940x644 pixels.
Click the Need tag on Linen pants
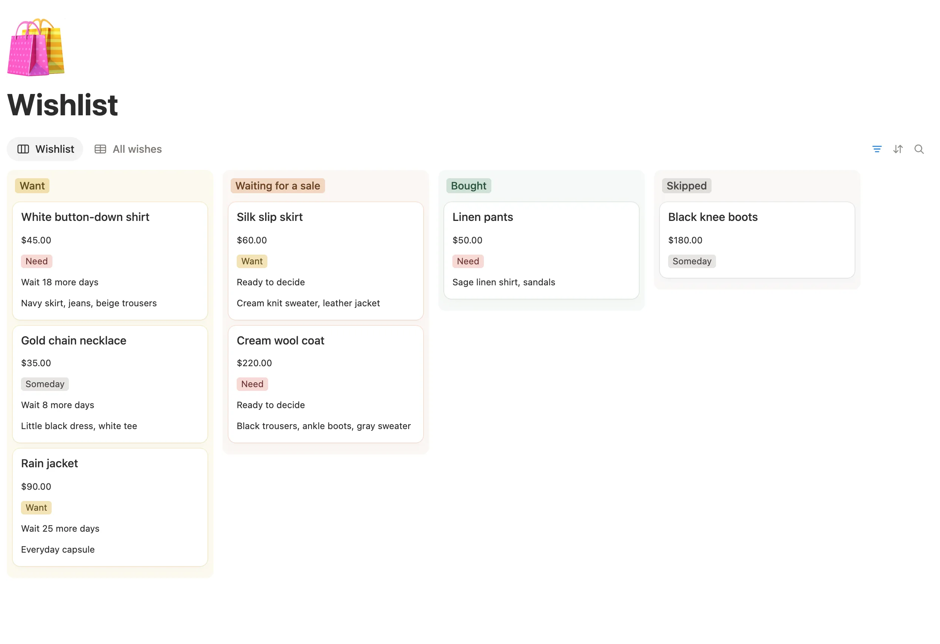point(468,261)
